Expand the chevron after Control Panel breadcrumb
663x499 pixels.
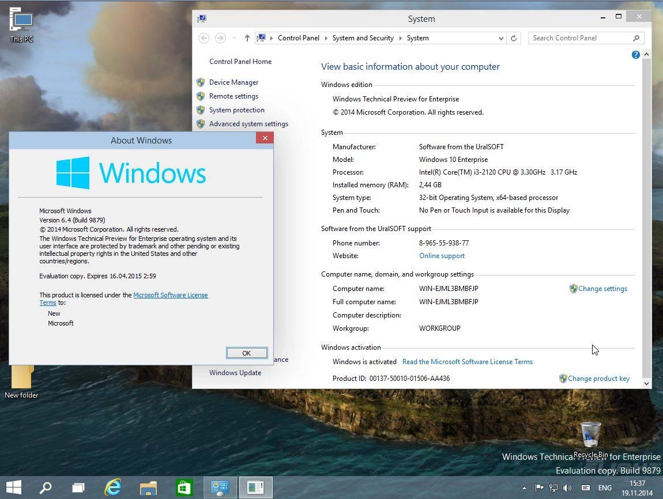point(326,38)
